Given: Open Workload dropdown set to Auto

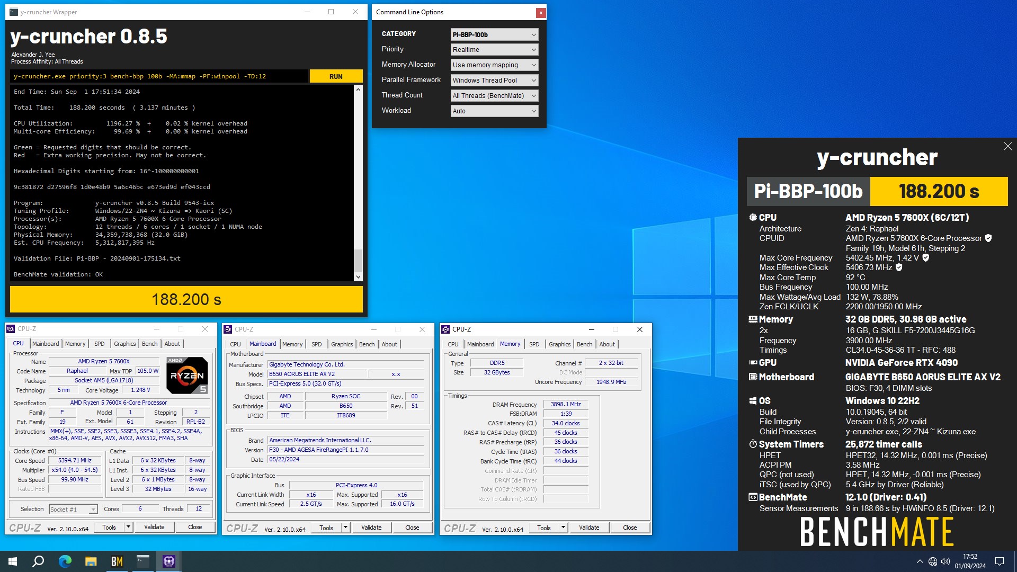Looking at the screenshot, I should [494, 111].
